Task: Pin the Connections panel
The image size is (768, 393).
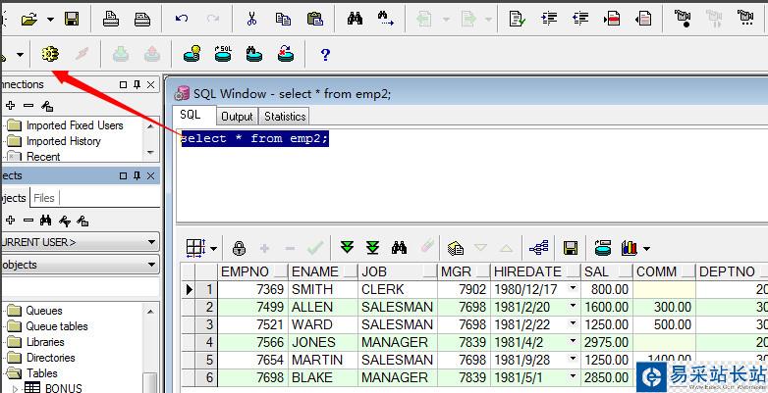Action: pos(137,84)
